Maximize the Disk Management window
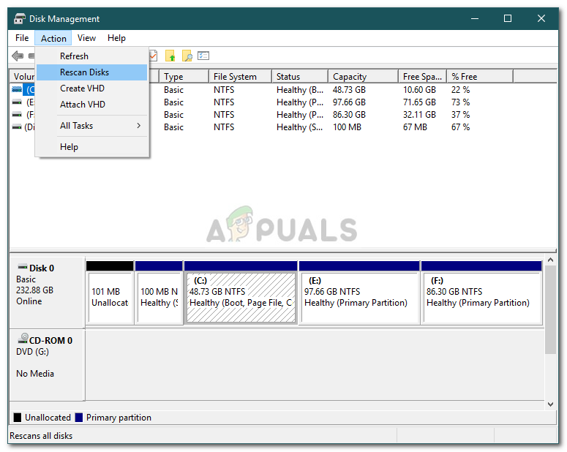Screen dimensions: 567x452 click(x=508, y=18)
